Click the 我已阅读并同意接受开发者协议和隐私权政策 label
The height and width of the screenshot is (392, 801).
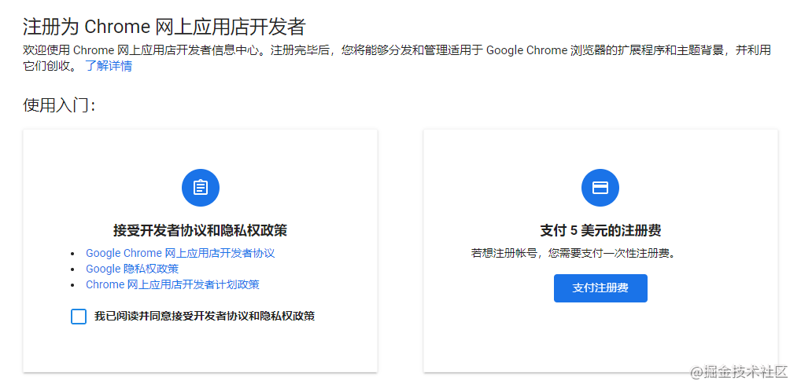coord(205,316)
